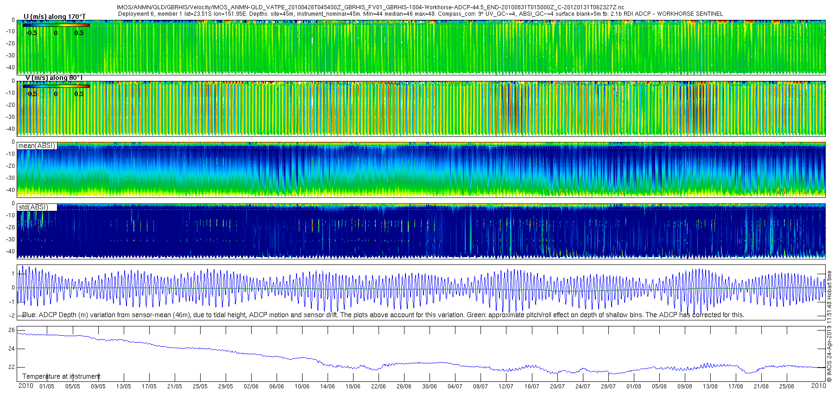
Task: Click the vertical IMOS copyright timestamp text
Action: pos(829,326)
